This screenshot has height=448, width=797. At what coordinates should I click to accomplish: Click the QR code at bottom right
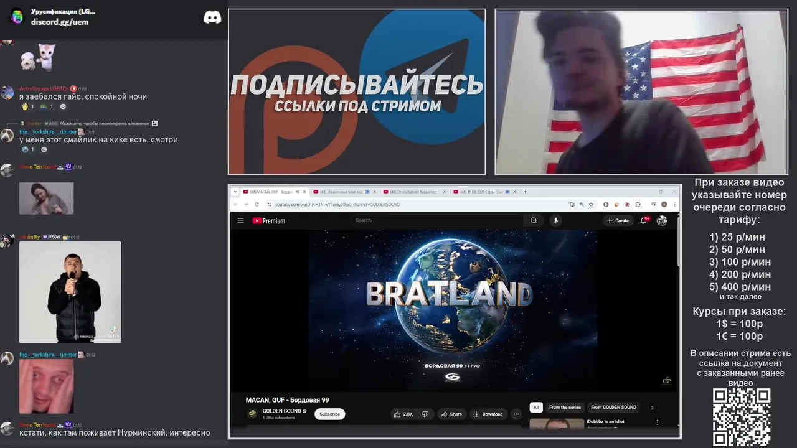click(x=741, y=418)
